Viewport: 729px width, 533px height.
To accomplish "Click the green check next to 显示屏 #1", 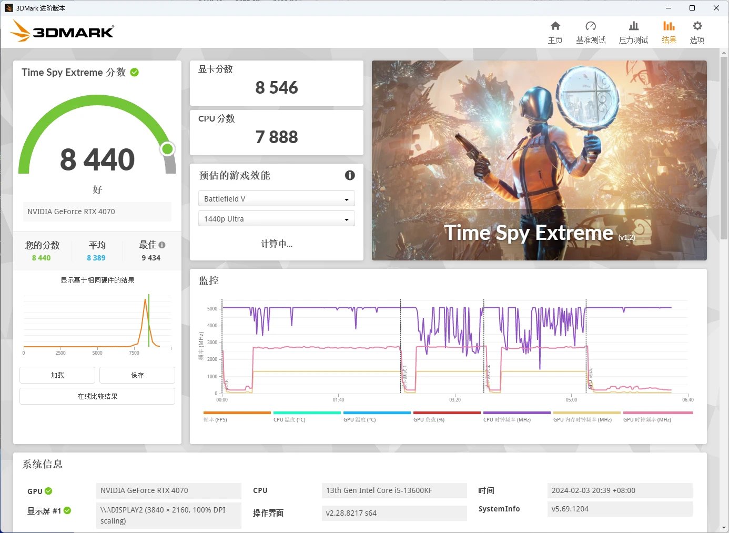I will [67, 510].
